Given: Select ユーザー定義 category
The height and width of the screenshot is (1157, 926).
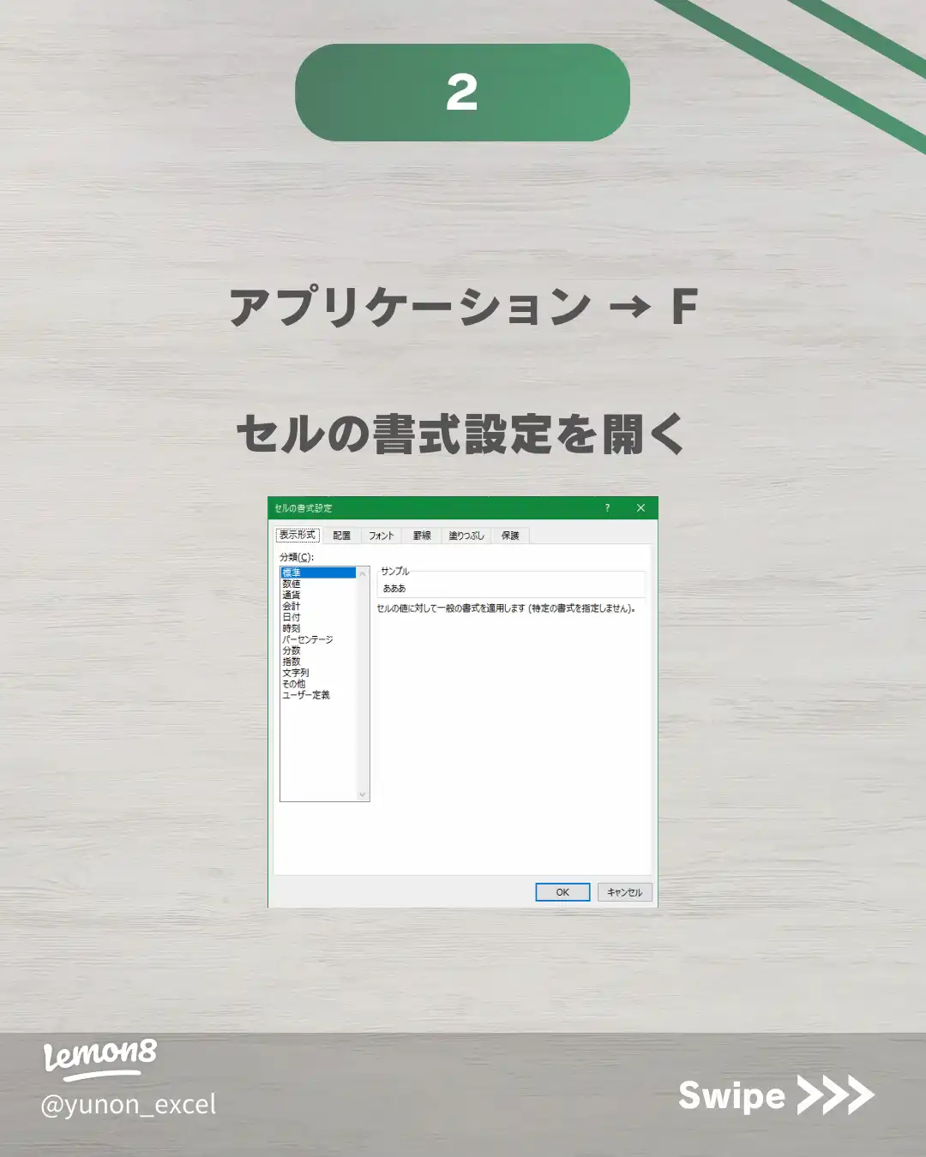Looking at the screenshot, I should coord(306,695).
